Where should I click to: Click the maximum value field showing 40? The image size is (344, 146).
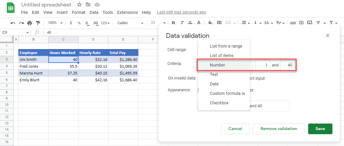287,65
